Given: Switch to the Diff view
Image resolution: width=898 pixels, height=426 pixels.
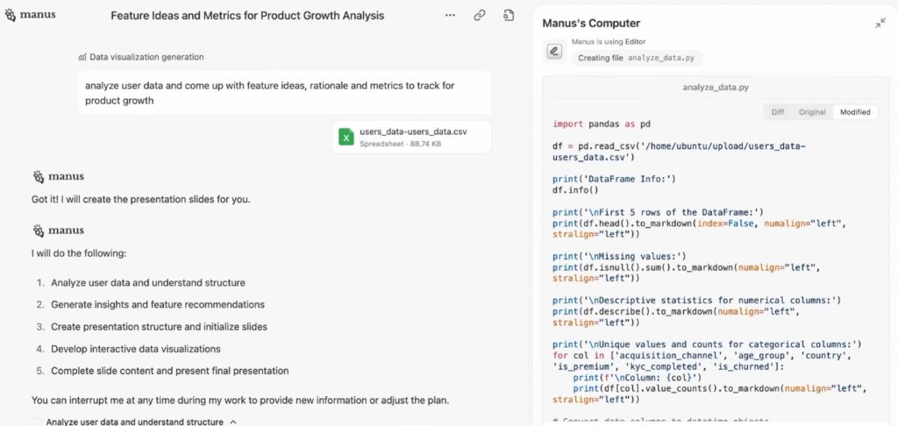Looking at the screenshot, I should 778,112.
